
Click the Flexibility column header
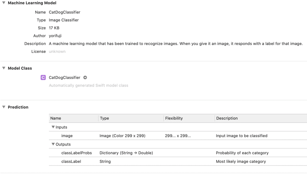pos(174,118)
